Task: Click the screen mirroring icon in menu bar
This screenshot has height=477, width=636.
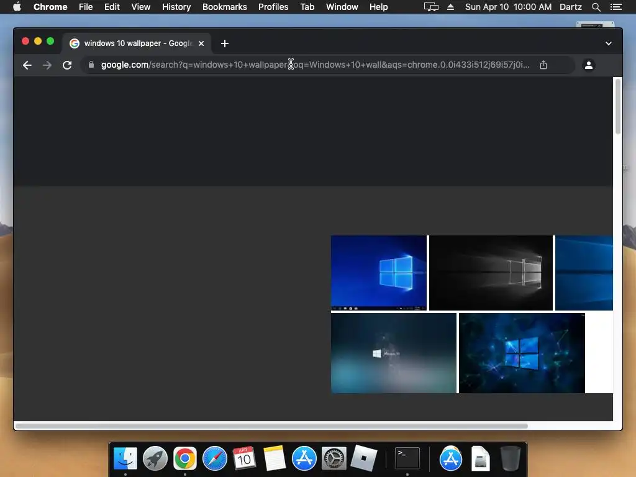Action: point(431,7)
